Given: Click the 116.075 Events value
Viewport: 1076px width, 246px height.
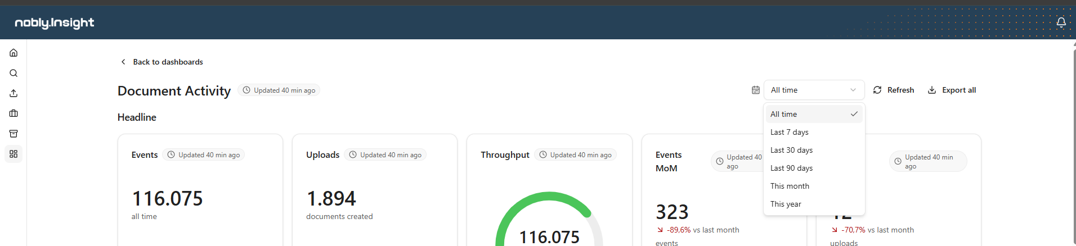Looking at the screenshot, I should (x=167, y=198).
